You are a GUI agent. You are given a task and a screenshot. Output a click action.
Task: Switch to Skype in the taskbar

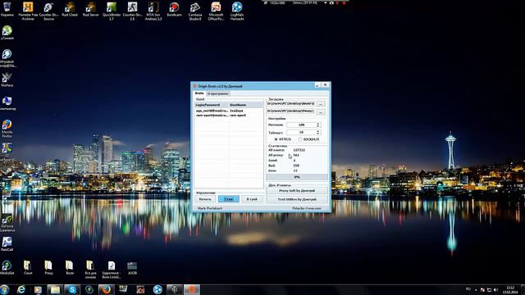(72, 289)
